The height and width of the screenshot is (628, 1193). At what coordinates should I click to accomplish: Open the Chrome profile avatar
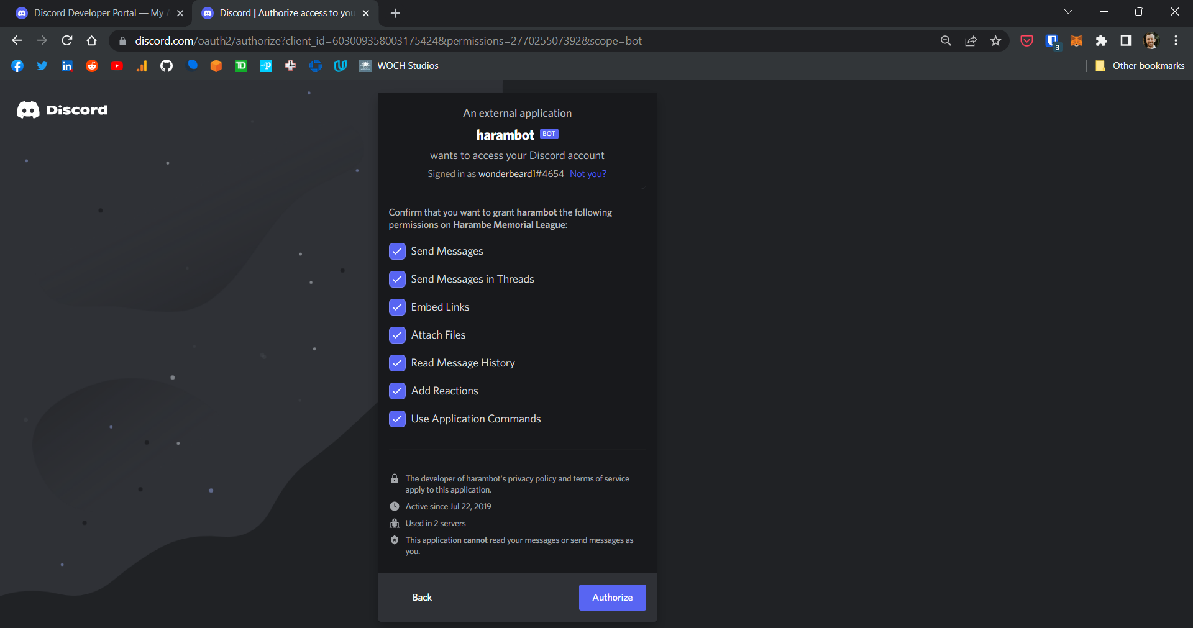pos(1151,41)
